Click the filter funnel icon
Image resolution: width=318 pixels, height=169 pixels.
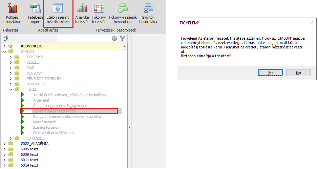[122, 39]
